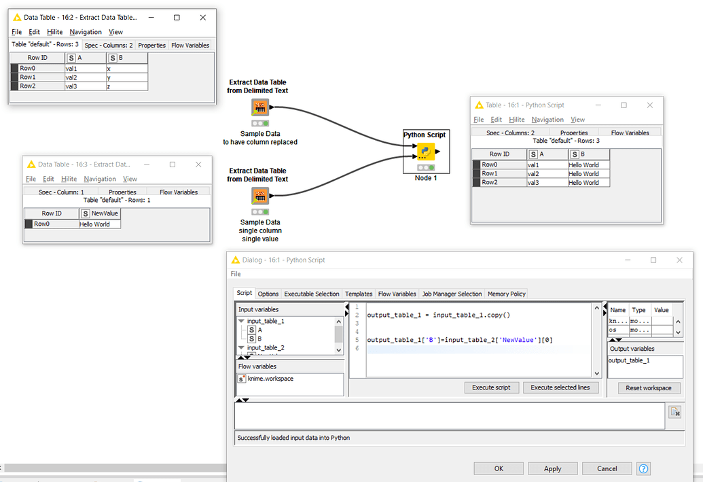The width and height of the screenshot is (703, 482).
Task: Click the KNIME icon in the dialog title bar
Action: [x=237, y=260]
